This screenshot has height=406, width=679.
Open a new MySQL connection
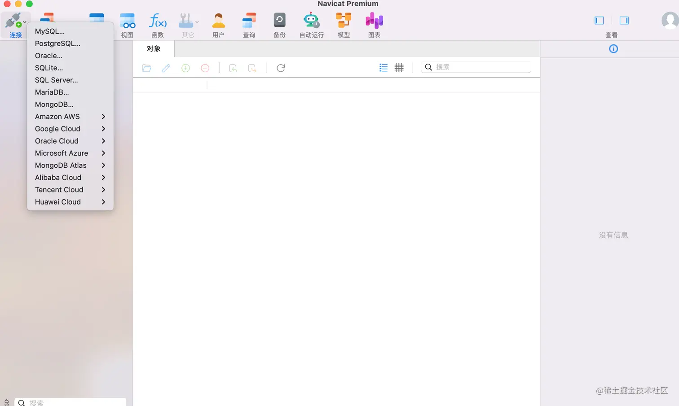[x=50, y=31]
